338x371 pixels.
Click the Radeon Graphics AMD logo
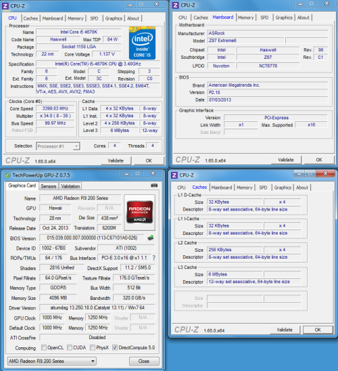pos(139,212)
